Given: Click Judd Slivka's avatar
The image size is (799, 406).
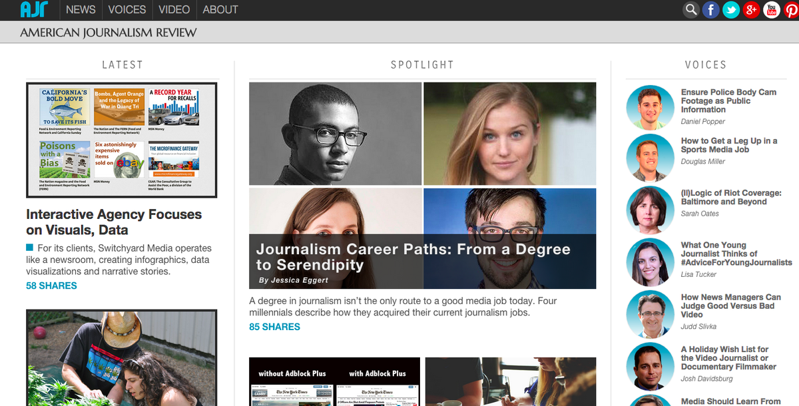Looking at the screenshot, I should click(651, 314).
